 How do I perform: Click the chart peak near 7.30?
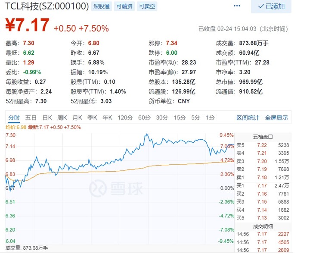click(x=147, y=134)
